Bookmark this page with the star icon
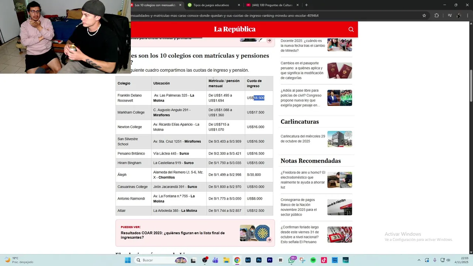The width and height of the screenshot is (473, 266). [424, 16]
